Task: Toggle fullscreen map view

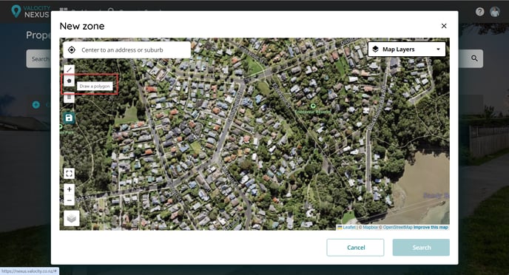Action: coord(69,174)
